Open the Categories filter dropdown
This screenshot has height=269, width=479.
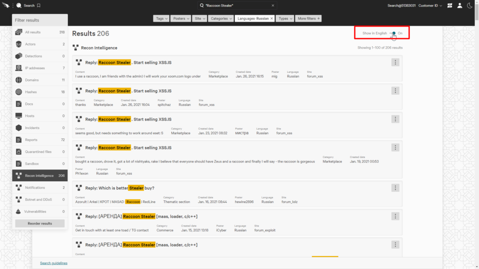click(x=220, y=18)
